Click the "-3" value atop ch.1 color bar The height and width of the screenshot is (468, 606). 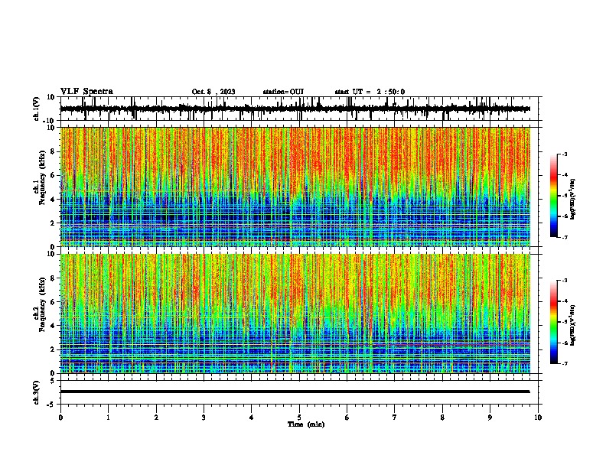(564, 154)
